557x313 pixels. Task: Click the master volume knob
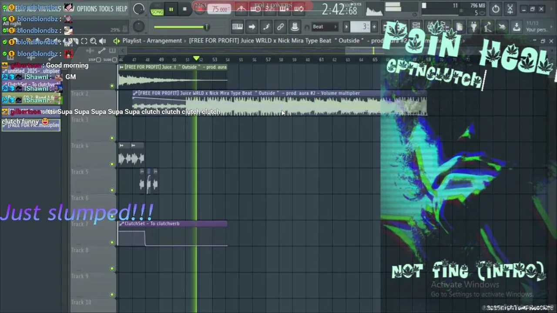(139, 9)
